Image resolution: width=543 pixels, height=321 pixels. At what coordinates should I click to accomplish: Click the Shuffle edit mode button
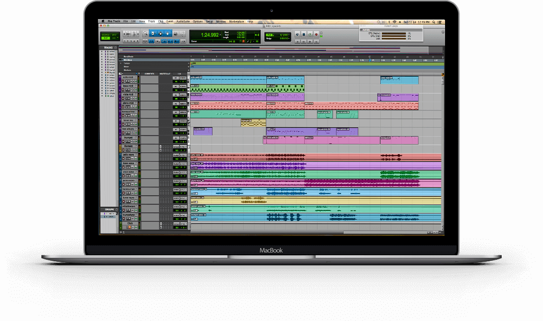(105, 34)
